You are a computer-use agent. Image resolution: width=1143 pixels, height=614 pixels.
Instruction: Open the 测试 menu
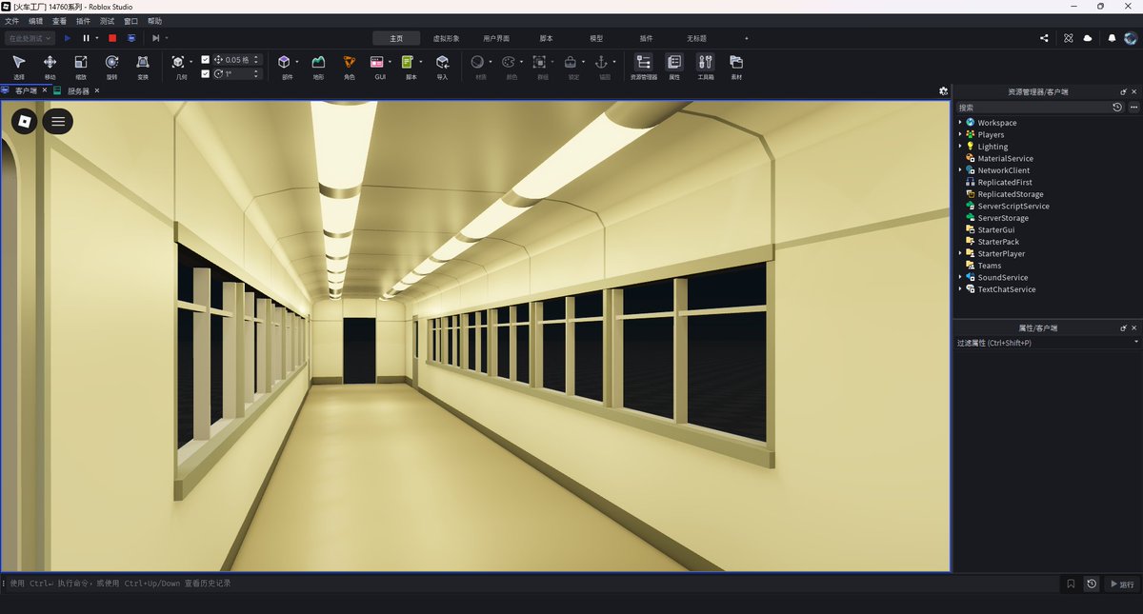coord(108,21)
